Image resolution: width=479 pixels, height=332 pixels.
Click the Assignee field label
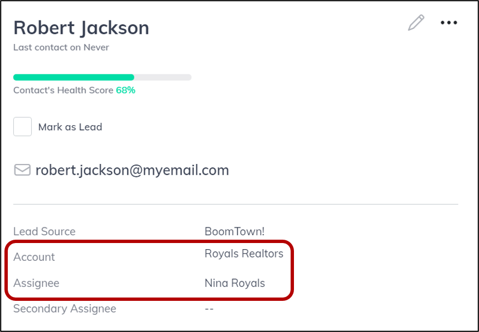click(36, 283)
